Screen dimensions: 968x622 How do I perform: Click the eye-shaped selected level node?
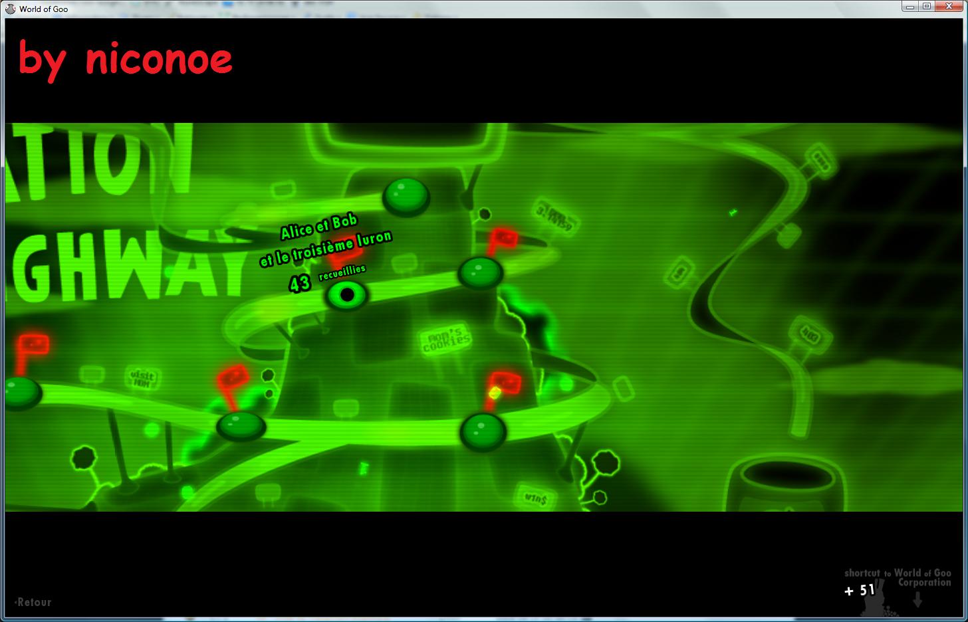click(346, 295)
